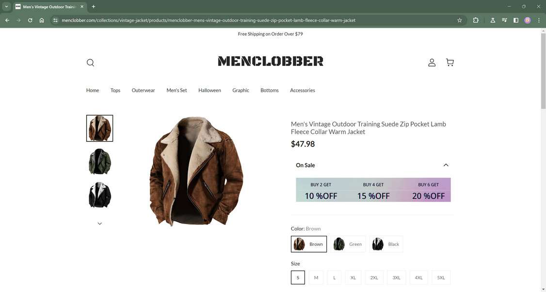
Task: Reload the current page
Action: point(30,20)
